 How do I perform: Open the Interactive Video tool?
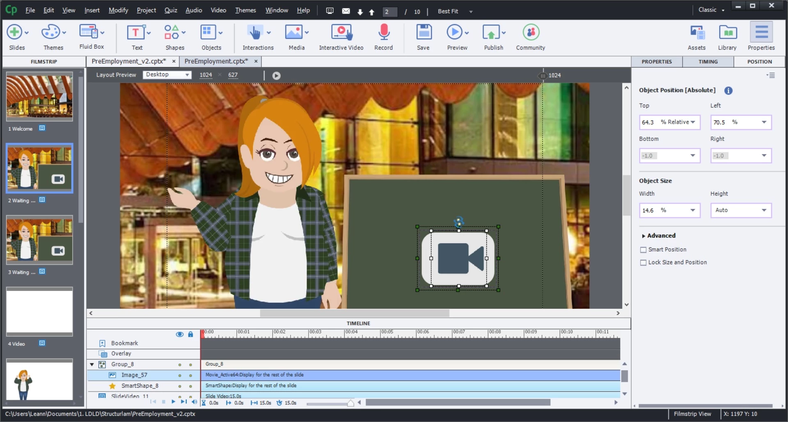coord(341,33)
